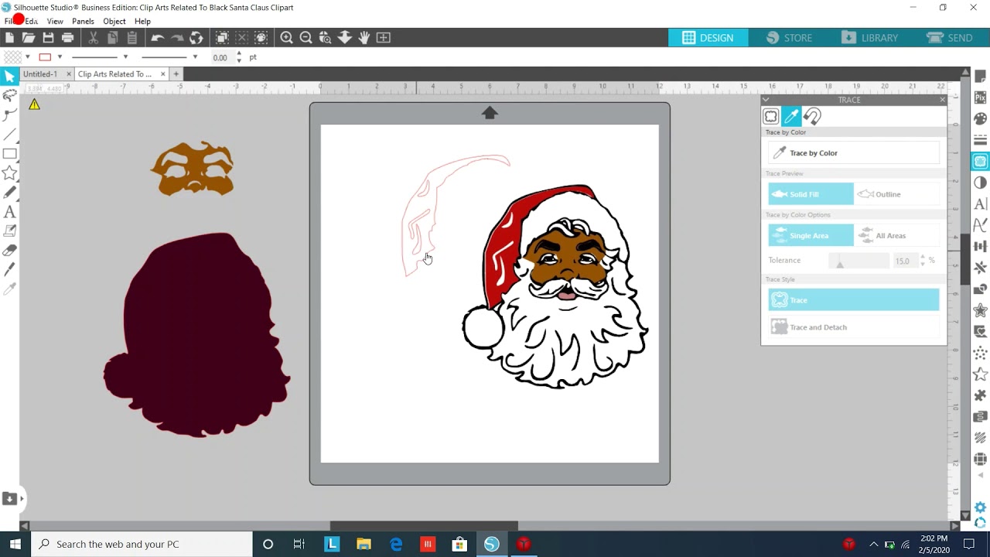Cut selection with the scissors icon
This screenshot has width=990, height=557.
pos(93,37)
